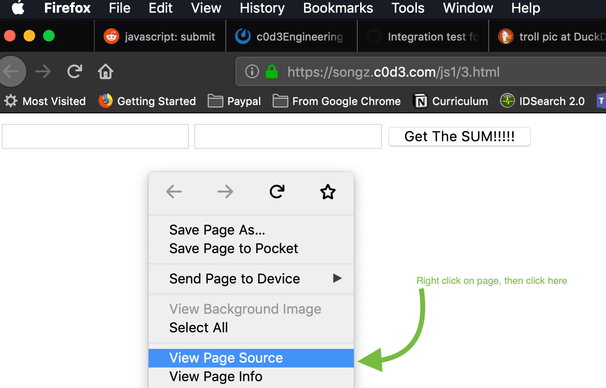Click the green padlock security icon

tap(271, 72)
